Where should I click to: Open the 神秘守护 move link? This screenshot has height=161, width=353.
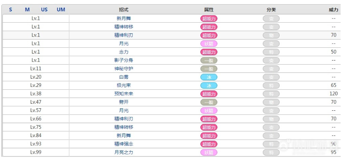pyautogui.click(x=124, y=69)
